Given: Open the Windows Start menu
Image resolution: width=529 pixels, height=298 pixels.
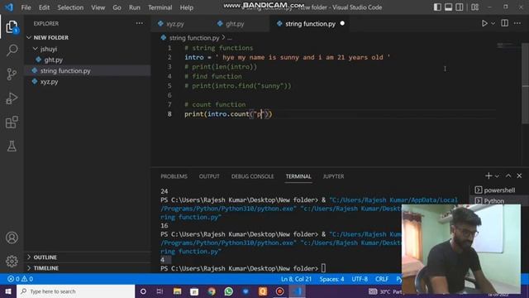Looking at the screenshot, I should click(x=8, y=291).
